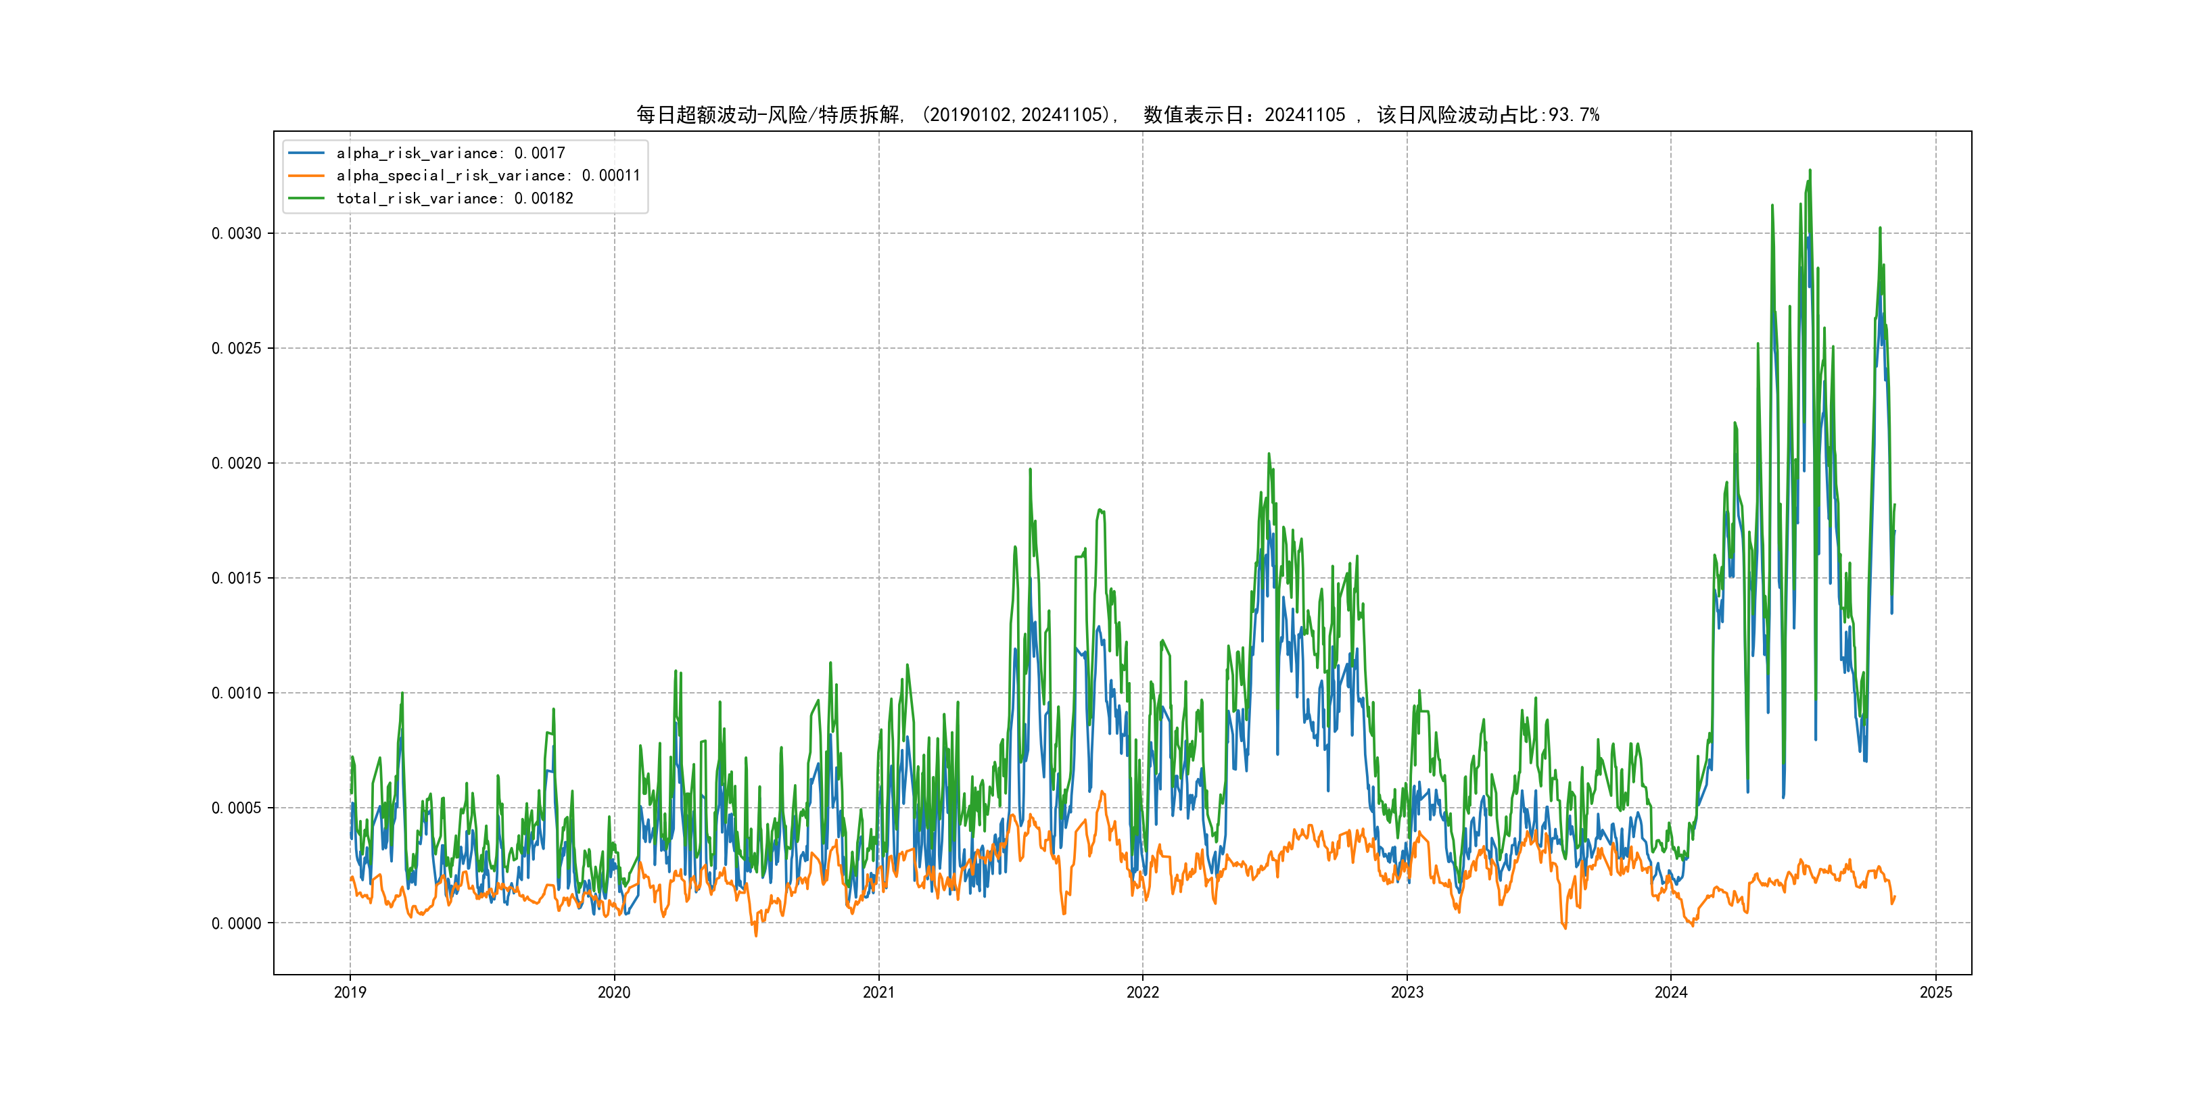This screenshot has width=2191, height=1095.
Task: Click the 2019 x-axis tick label
Action: 350,992
